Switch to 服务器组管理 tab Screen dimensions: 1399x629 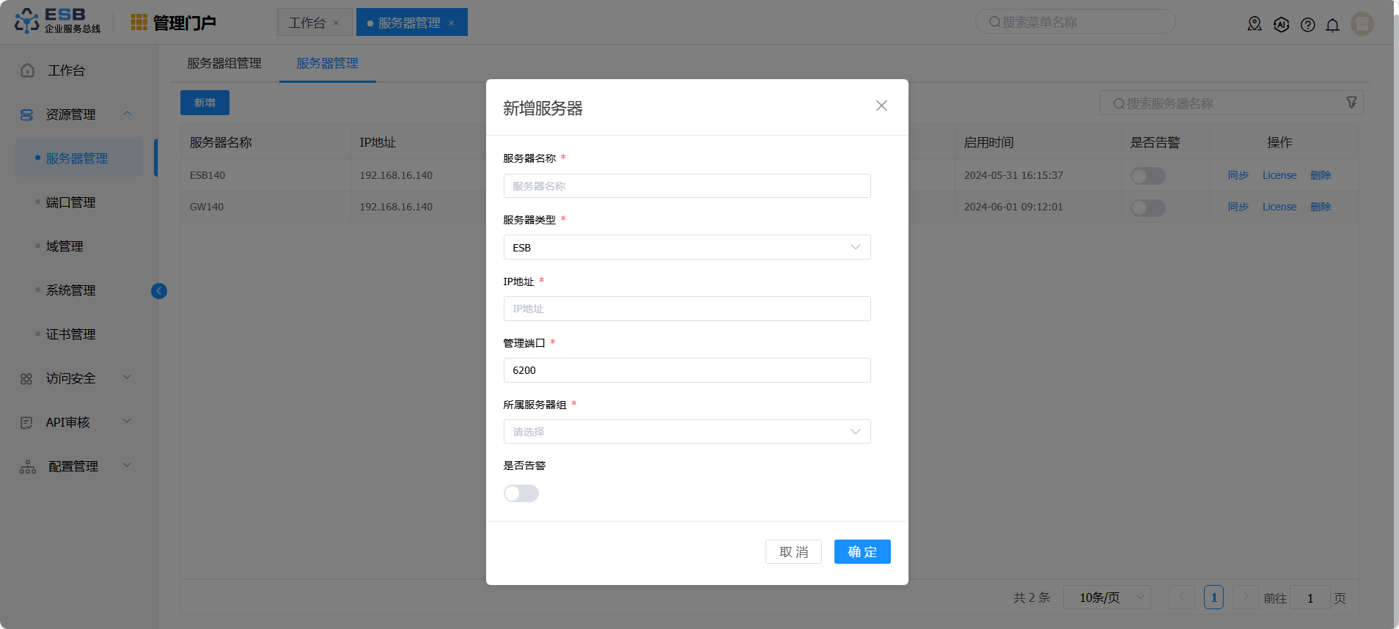click(x=224, y=64)
